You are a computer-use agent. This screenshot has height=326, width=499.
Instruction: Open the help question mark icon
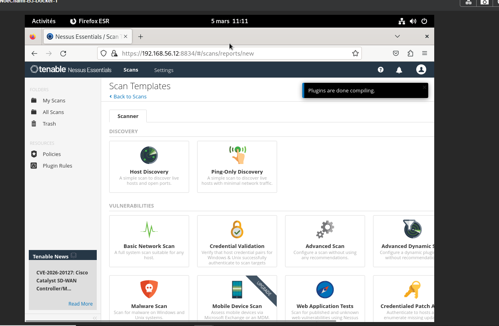coord(381,70)
